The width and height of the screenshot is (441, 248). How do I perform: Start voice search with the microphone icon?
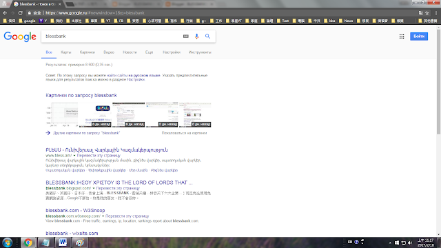196,37
